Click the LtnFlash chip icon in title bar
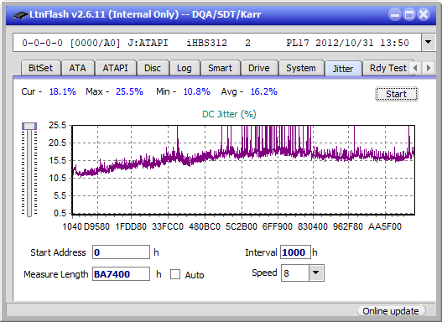The height and width of the screenshot is (322, 442). point(21,14)
